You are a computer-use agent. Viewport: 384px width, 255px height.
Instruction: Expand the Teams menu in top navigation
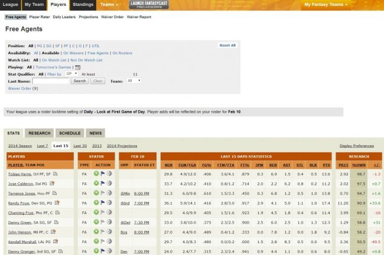point(109,5)
